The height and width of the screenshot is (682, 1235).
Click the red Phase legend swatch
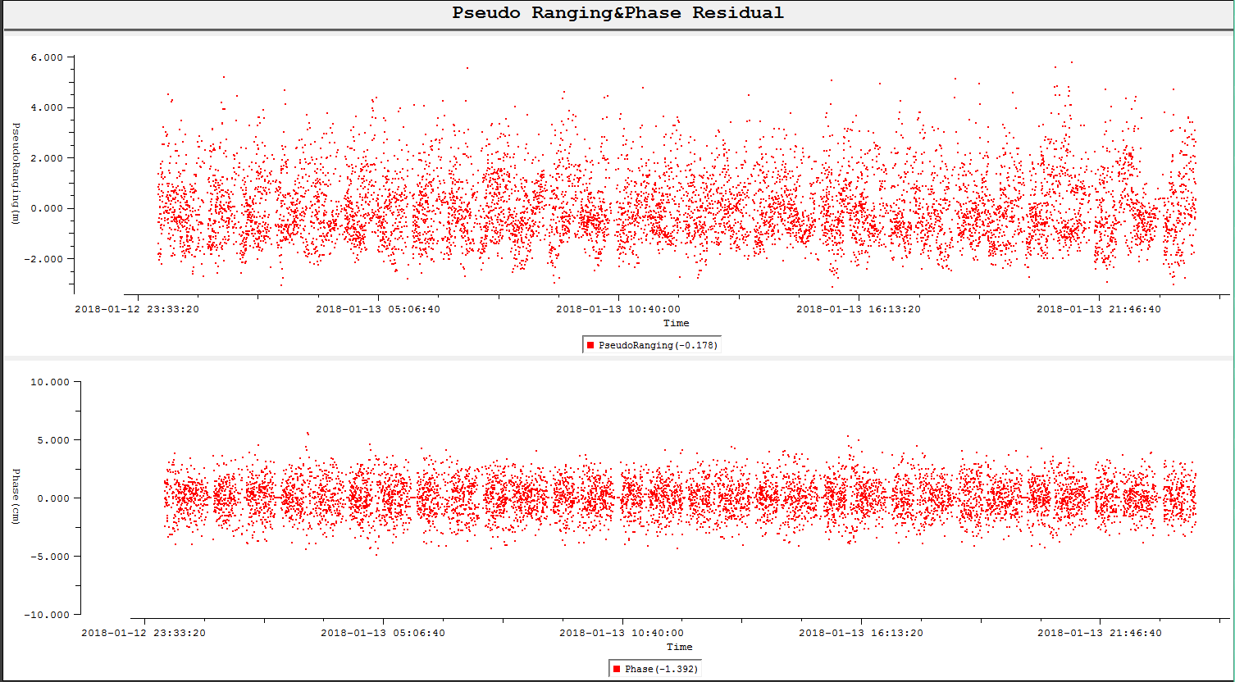617,670
